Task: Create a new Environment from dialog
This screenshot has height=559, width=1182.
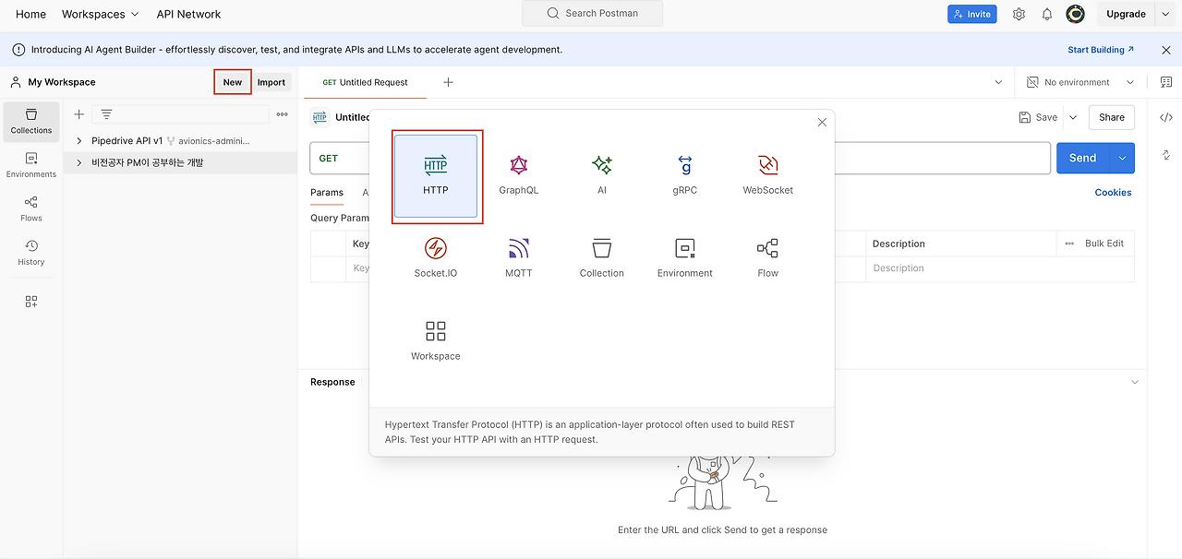Action: coord(685,259)
